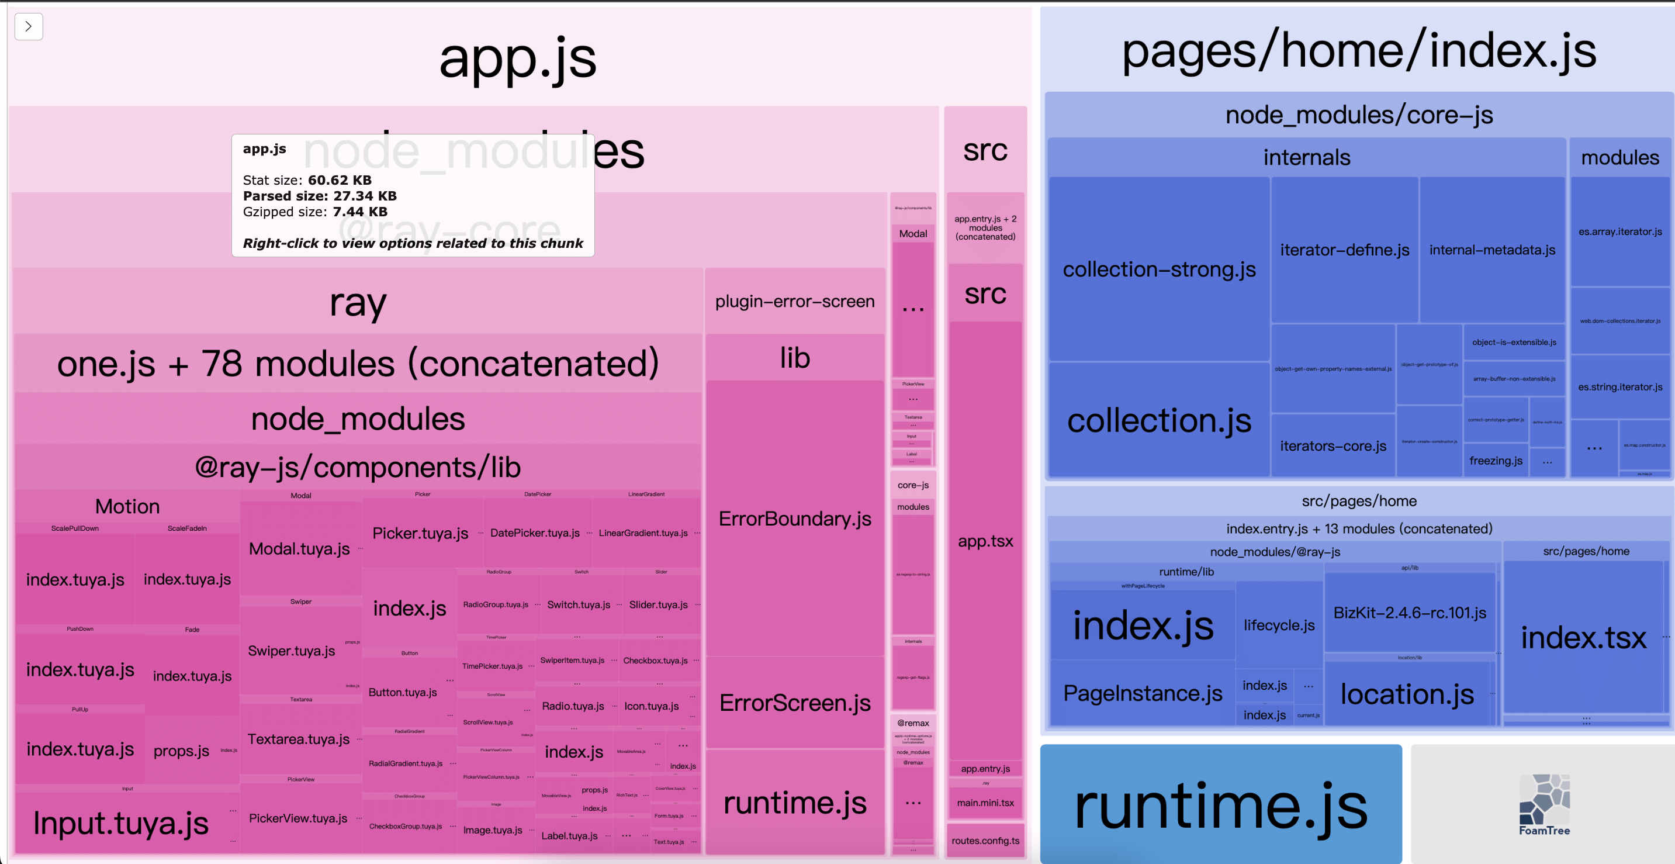Click the es.string.iterator.js module

[x=1619, y=387]
